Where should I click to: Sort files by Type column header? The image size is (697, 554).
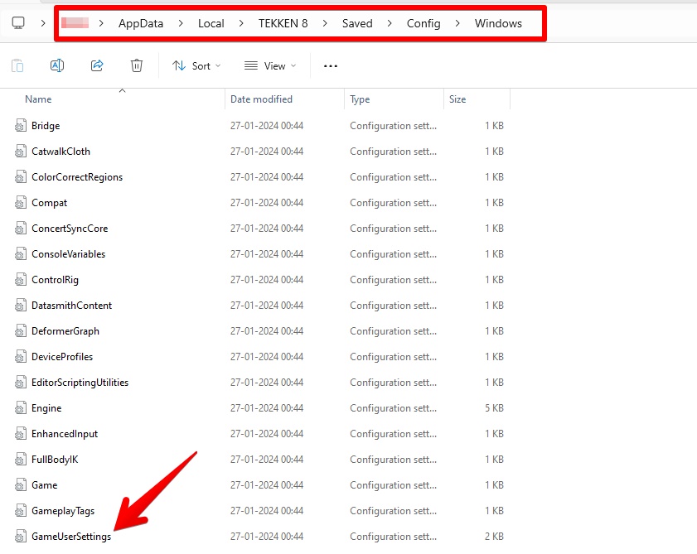[360, 99]
